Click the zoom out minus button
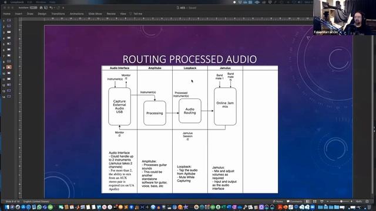The width and height of the screenshot is (376, 211). pos(328,202)
